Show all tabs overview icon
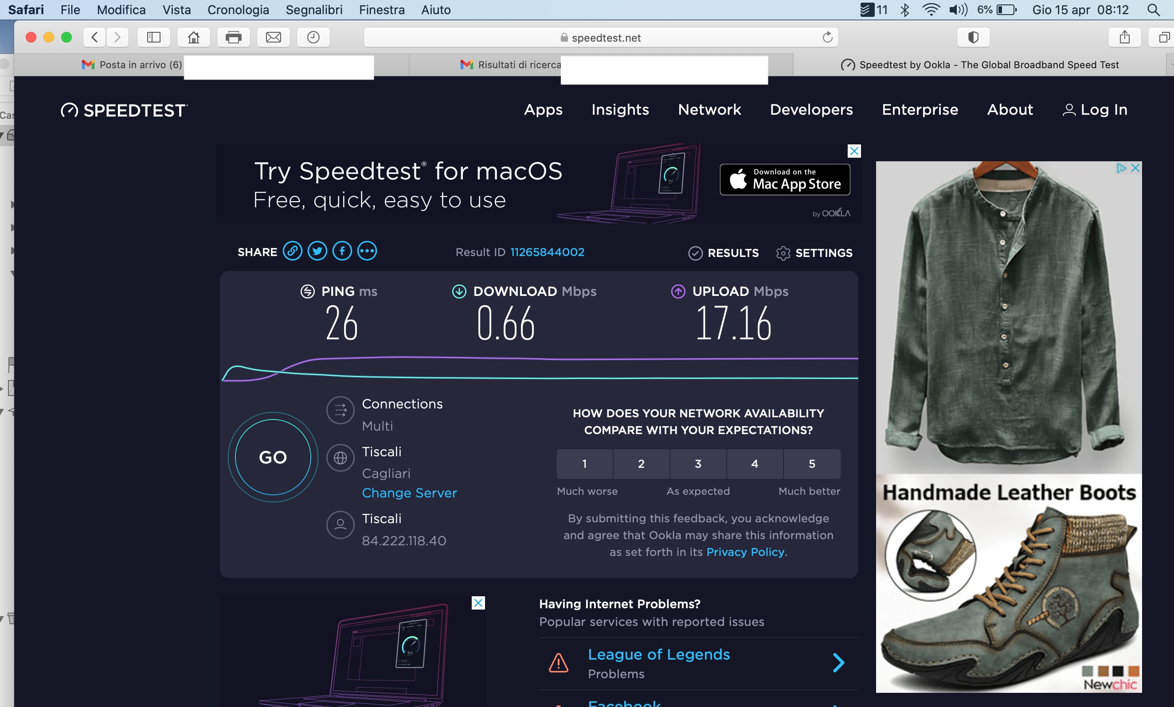 coord(1163,37)
